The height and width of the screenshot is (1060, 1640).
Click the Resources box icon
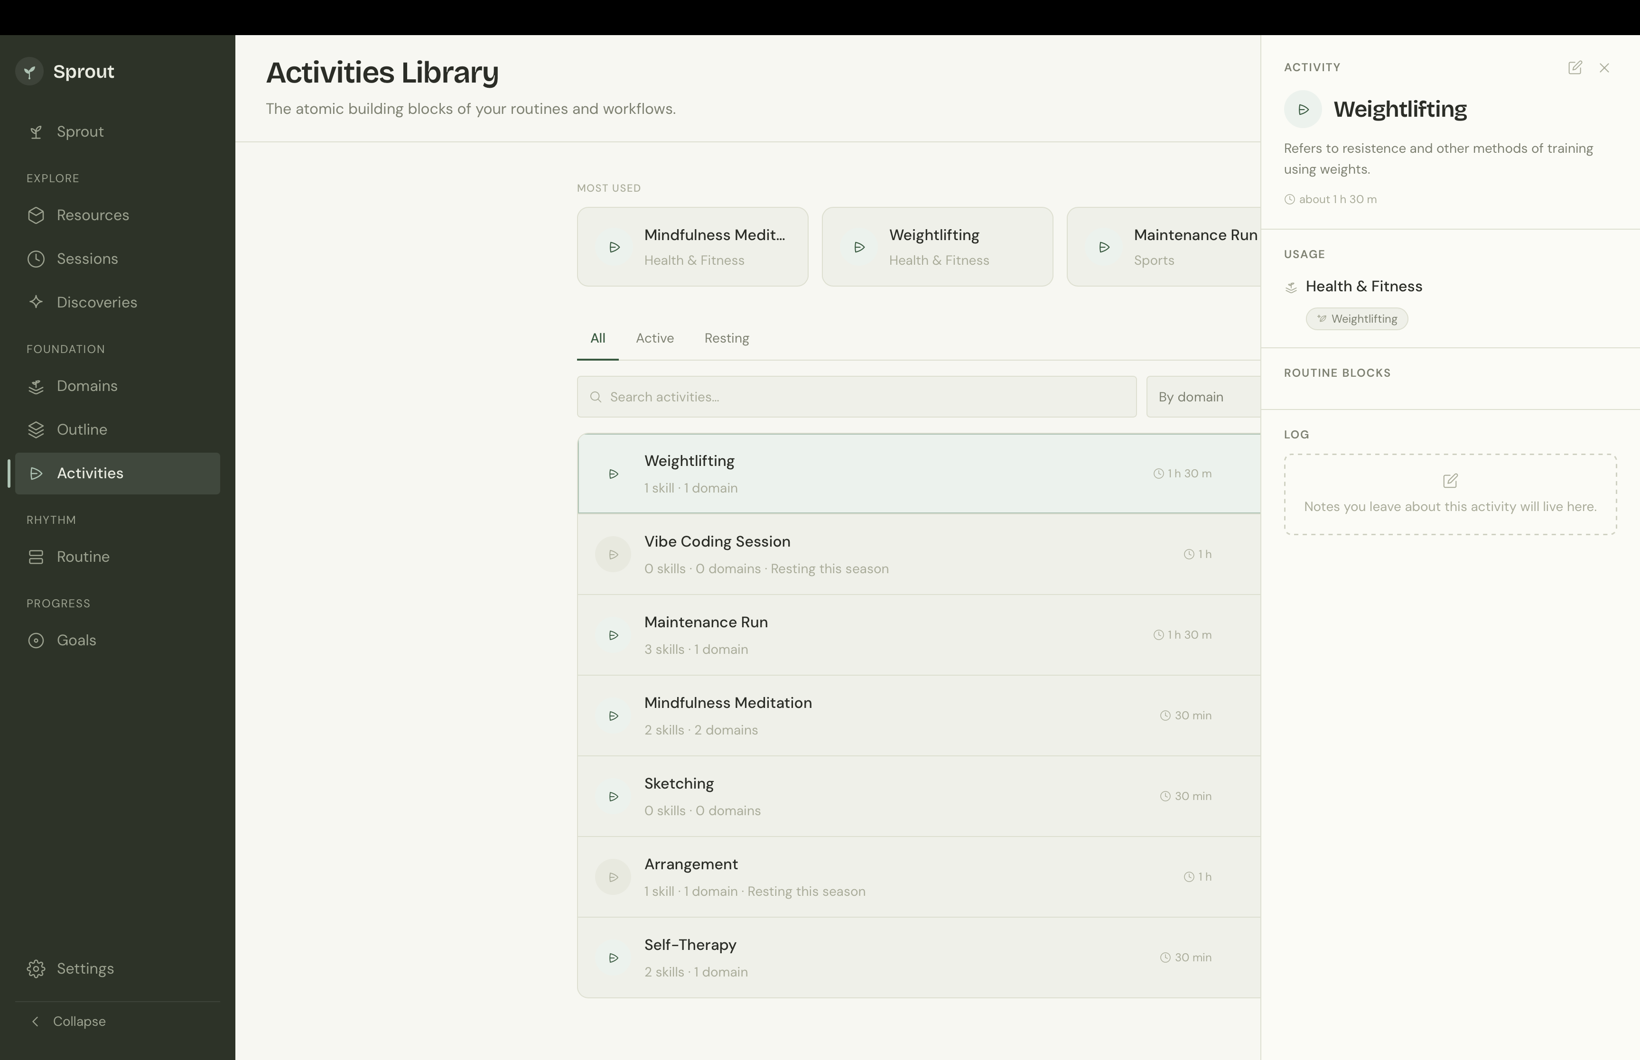tap(37, 215)
